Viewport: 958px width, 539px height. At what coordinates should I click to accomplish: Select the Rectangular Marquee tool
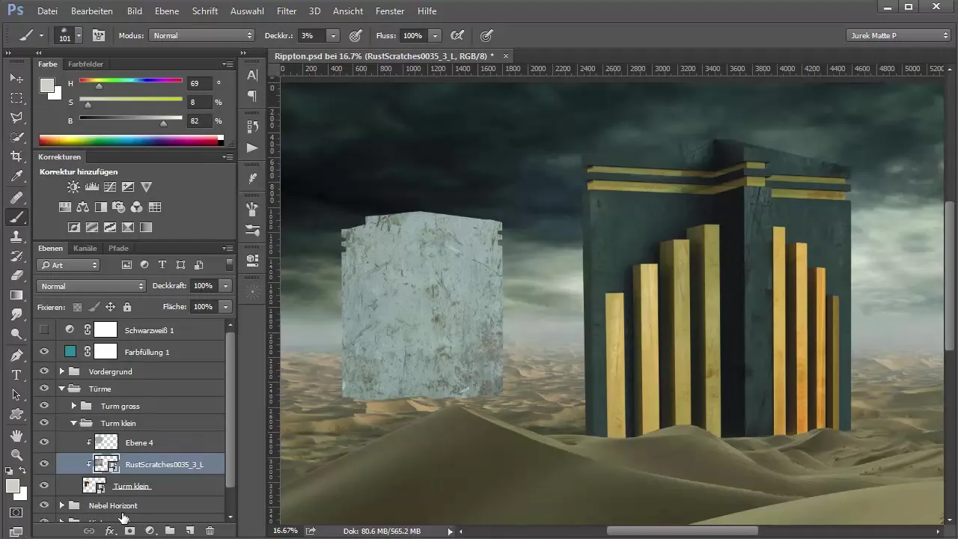16,98
